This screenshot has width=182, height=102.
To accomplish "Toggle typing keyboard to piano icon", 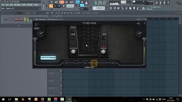I will click(78, 2).
